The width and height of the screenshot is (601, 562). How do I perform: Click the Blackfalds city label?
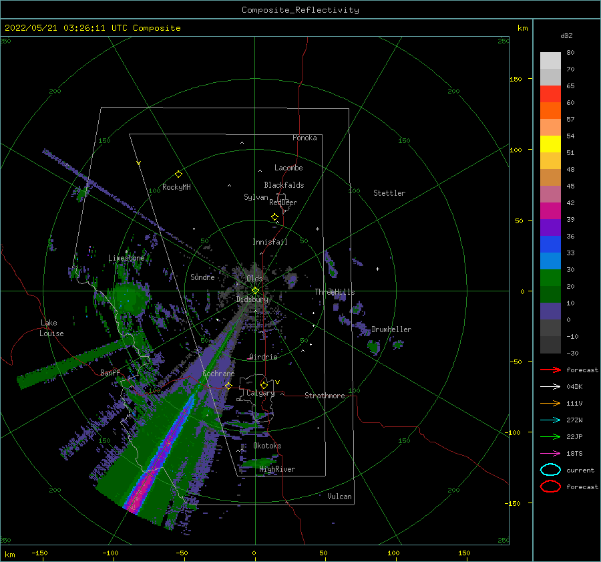[x=284, y=185]
